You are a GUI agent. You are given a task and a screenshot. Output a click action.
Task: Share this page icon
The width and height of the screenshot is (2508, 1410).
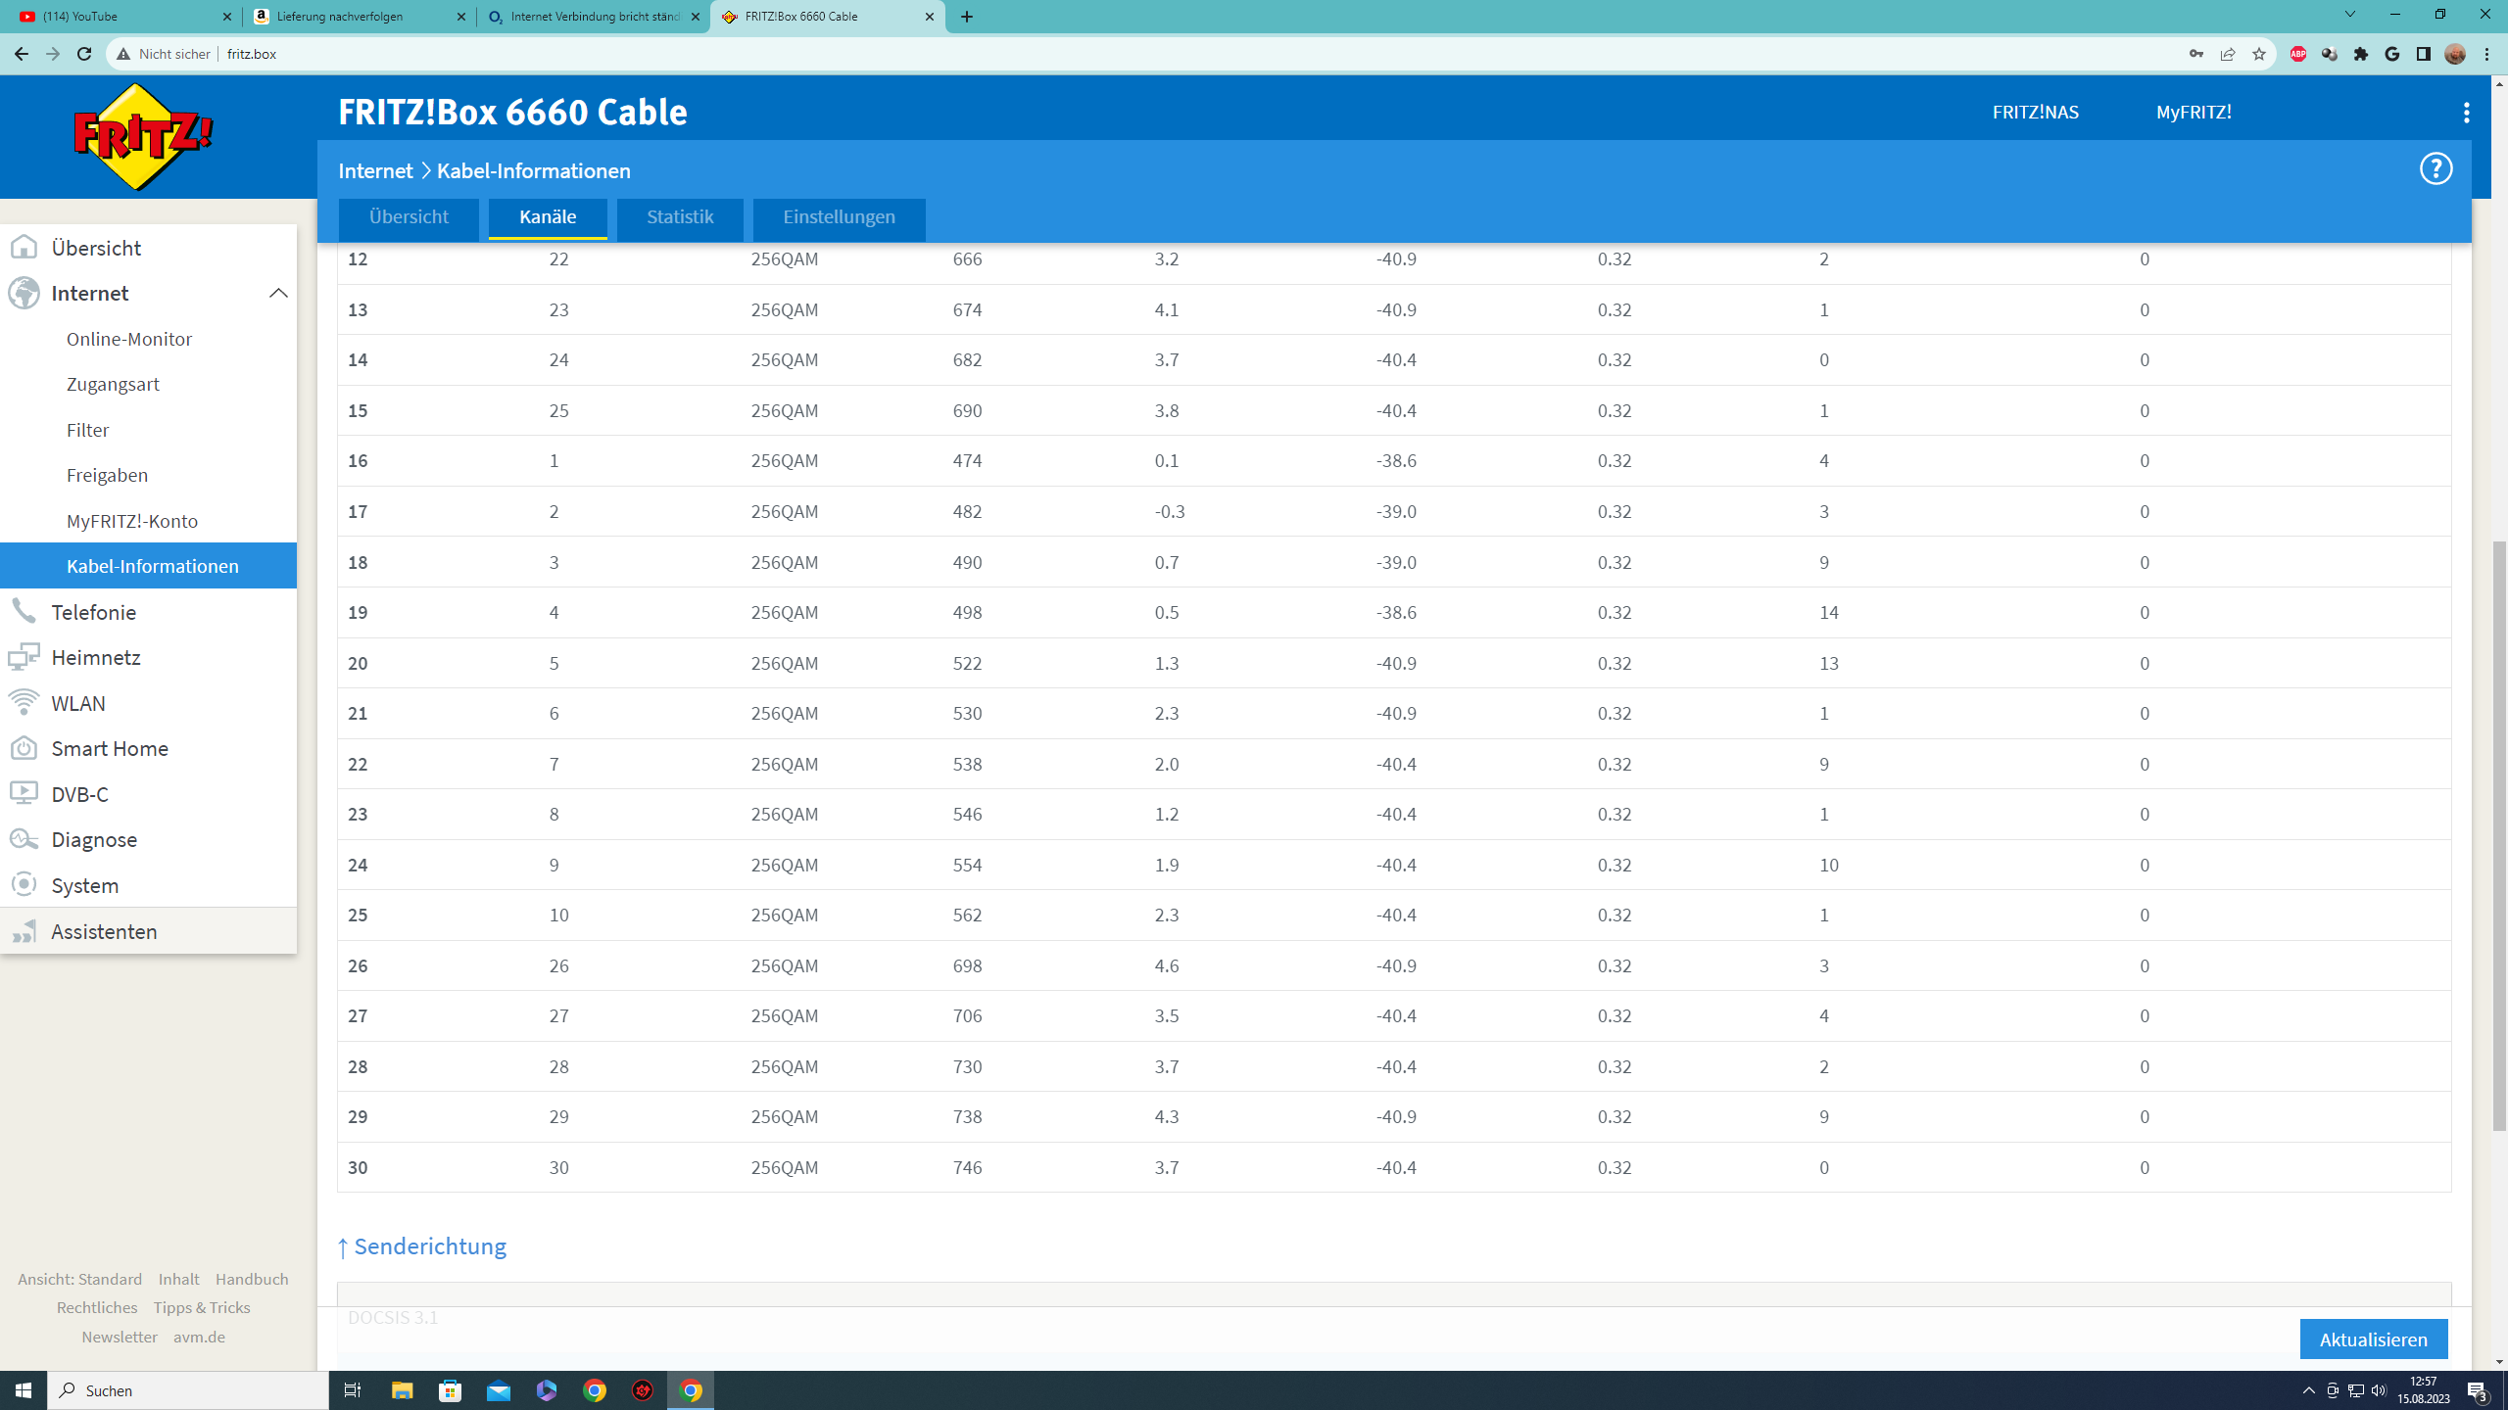pos(2228,54)
